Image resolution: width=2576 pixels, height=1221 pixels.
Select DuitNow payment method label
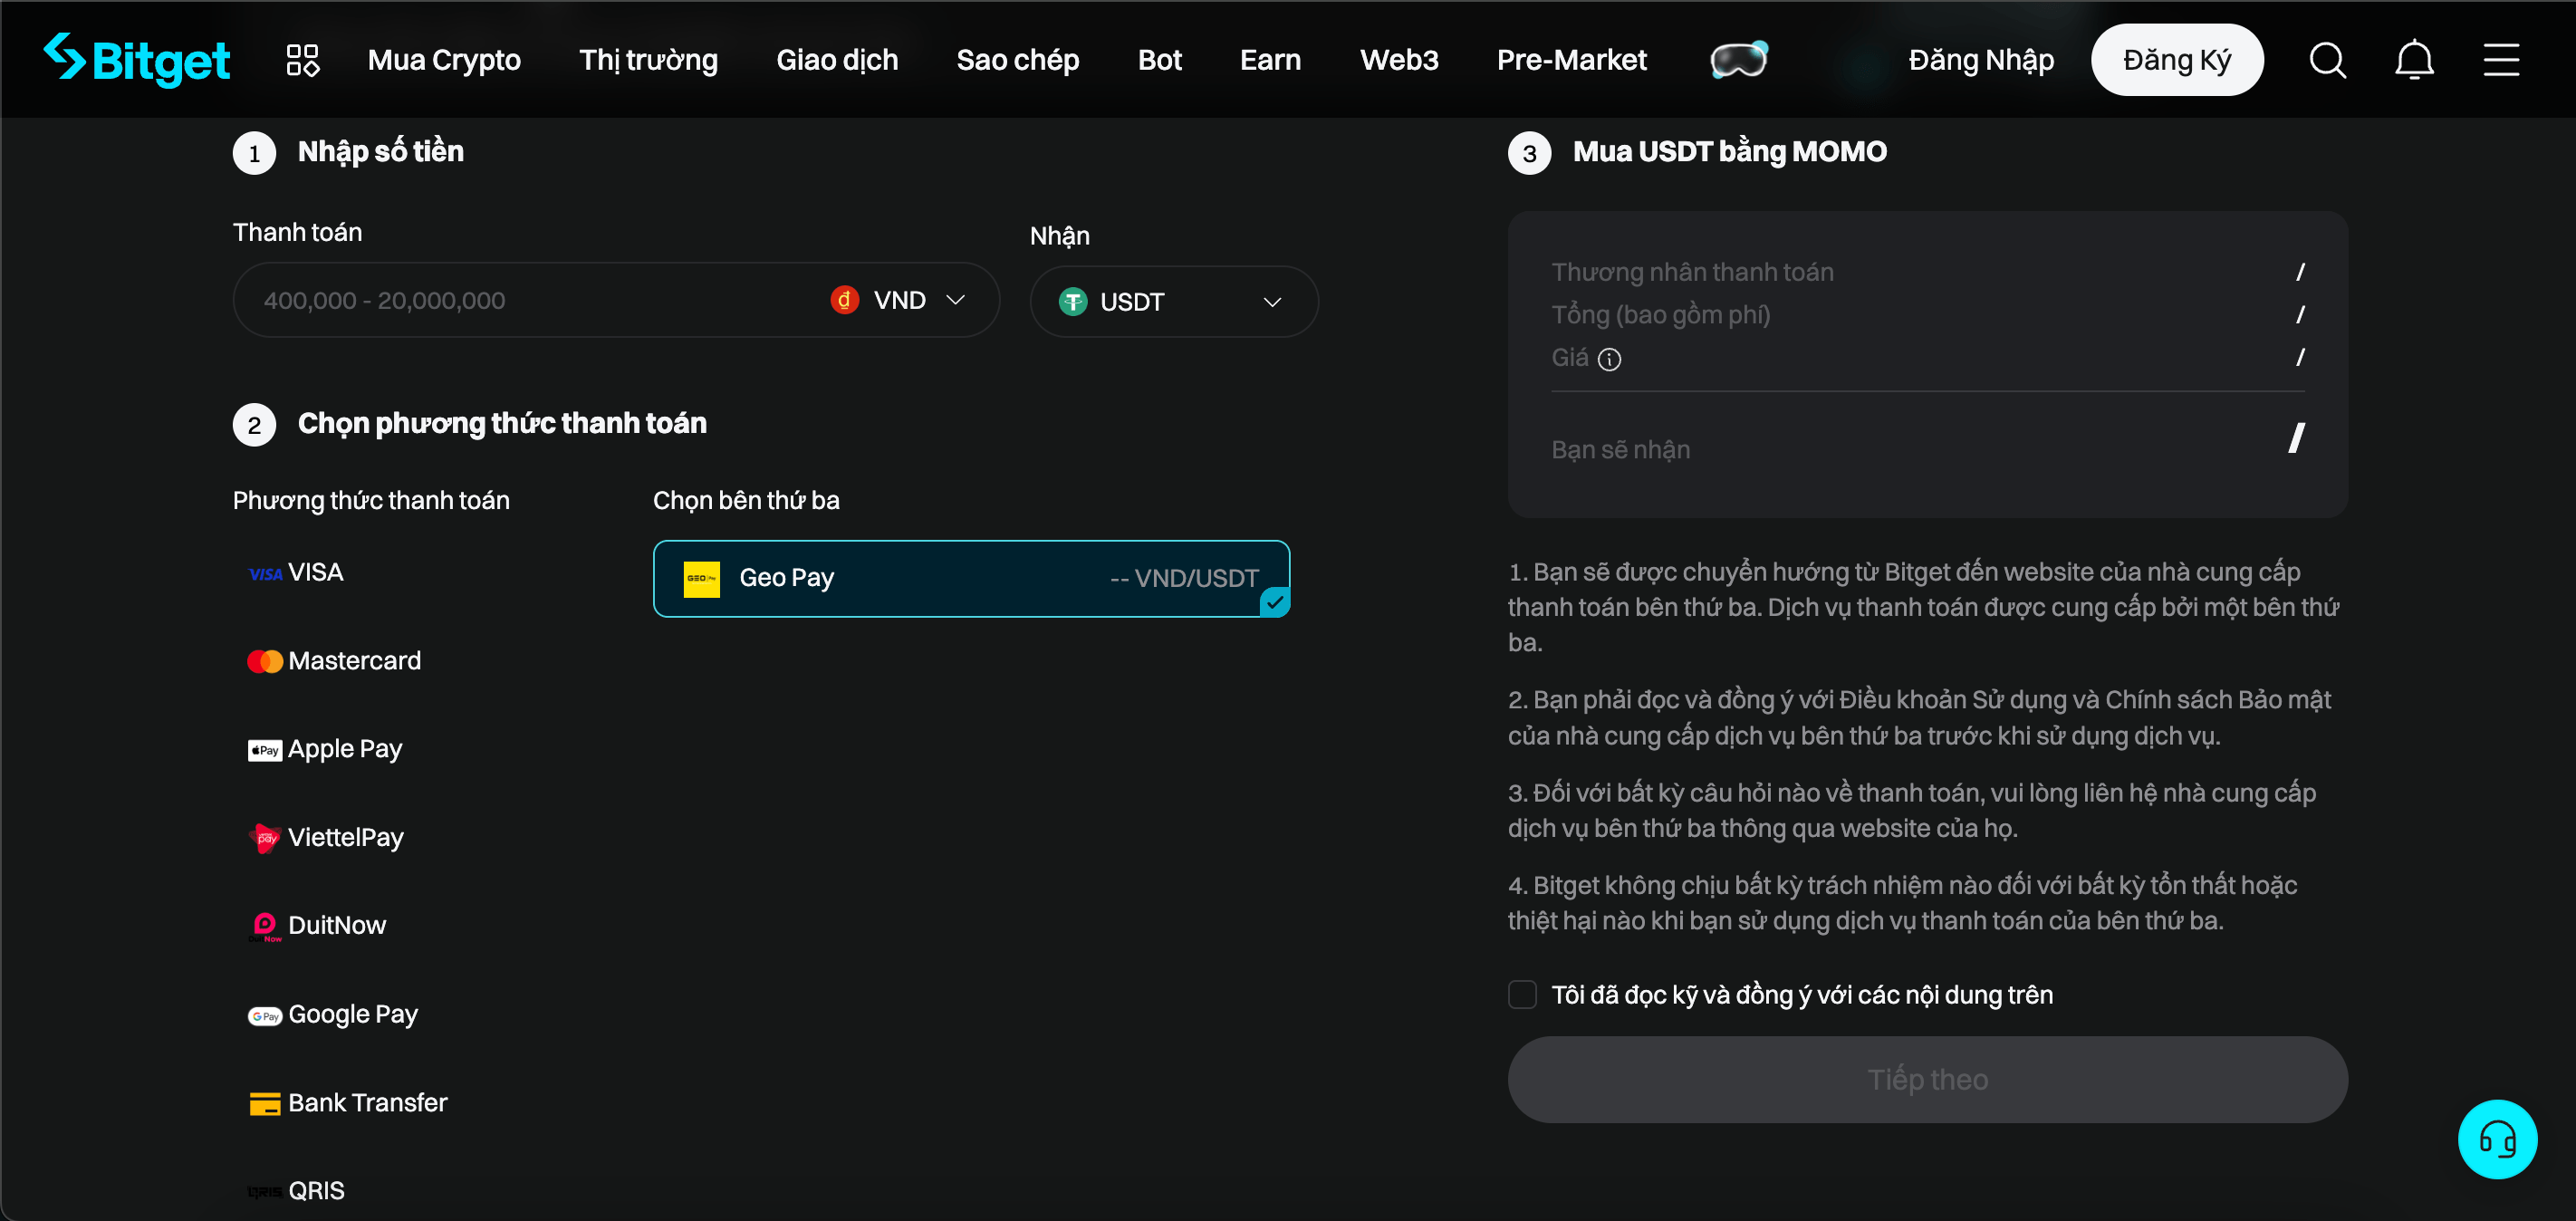coord(337,926)
